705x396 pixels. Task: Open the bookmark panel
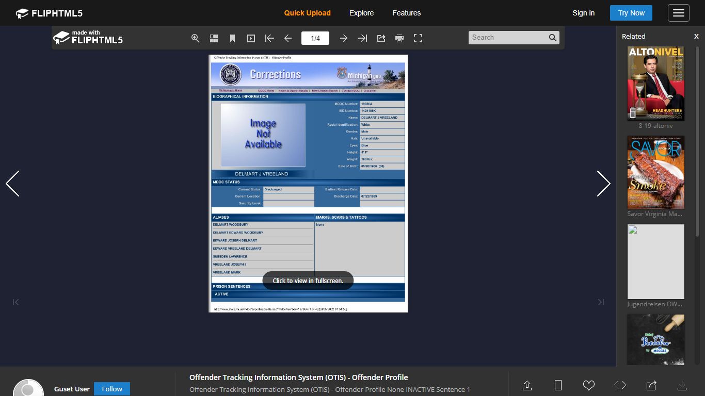tap(232, 38)
